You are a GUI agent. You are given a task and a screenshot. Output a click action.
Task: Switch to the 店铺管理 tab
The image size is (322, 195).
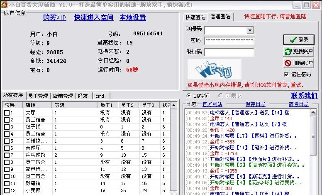[63, 96]
